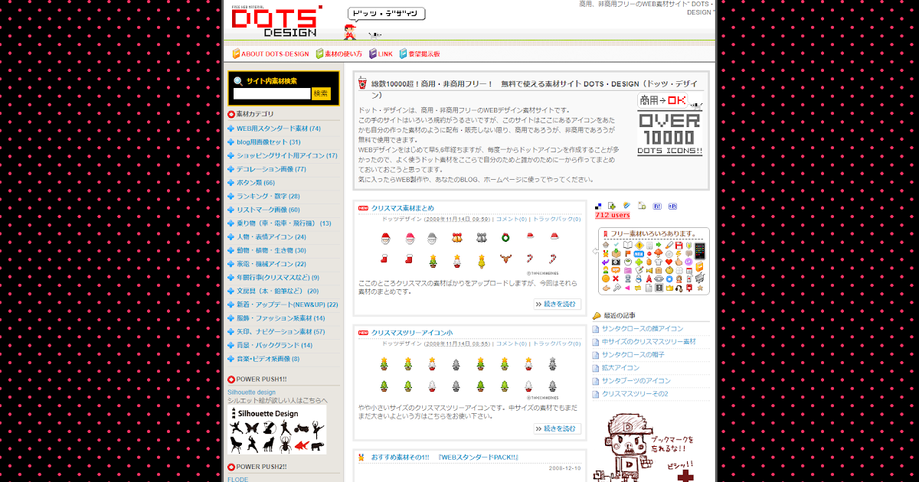Open the フリー素材いろいろあります icon banner

653,261
